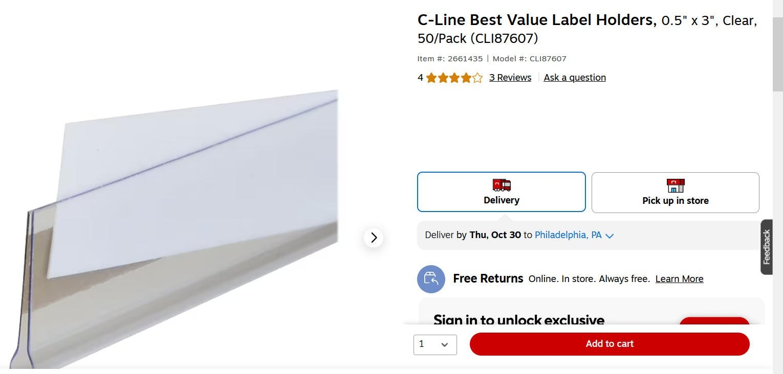
Task: Click Learn More about free returns
Action: (x=679, y=278)
